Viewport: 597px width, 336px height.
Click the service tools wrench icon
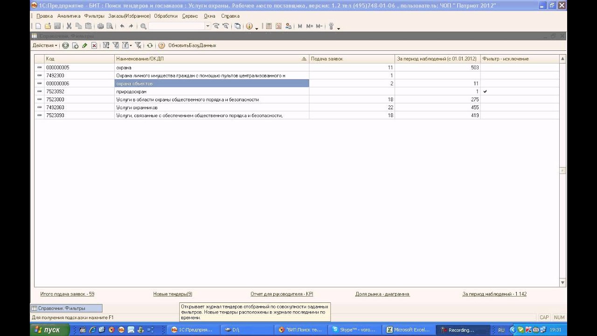[332, 26]
